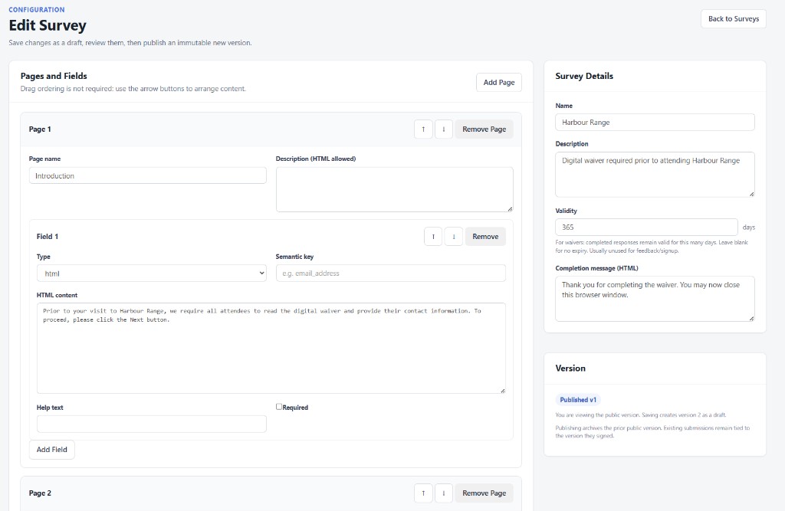Open the Type dropdown showing html
The height and width of the screenshot is (511, 785).
[x=152, y=274]
